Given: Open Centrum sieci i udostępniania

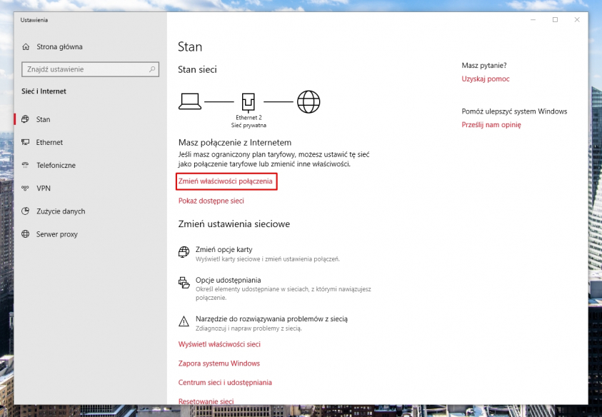Looking at the screenshot, I should point(225,383).
